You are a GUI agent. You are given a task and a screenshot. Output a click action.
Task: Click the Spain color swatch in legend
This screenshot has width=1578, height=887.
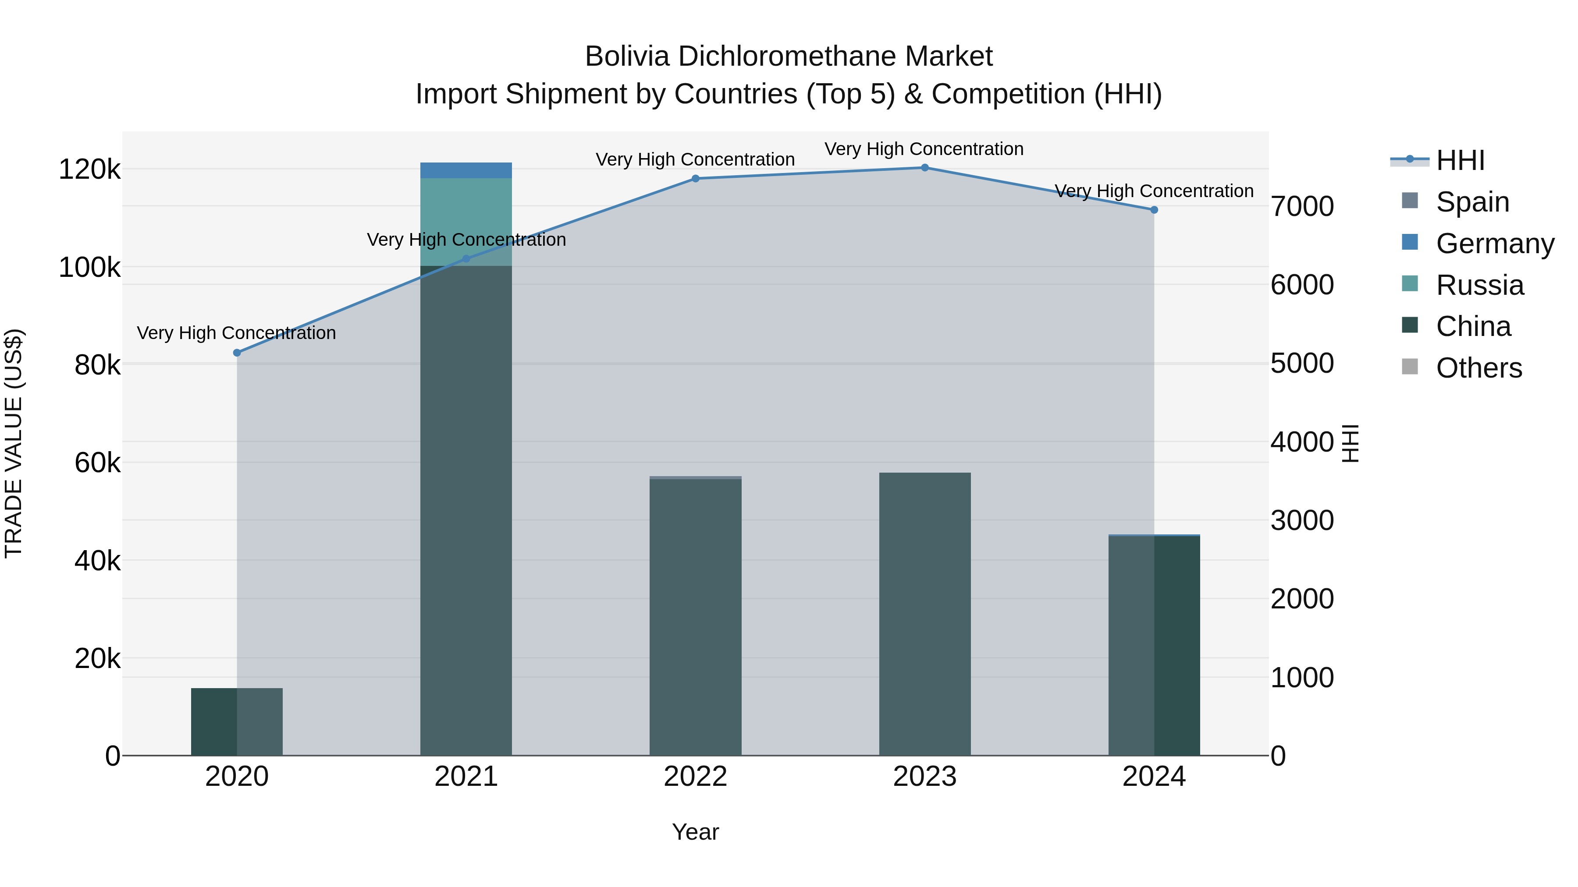click(x=1410, y=201)
